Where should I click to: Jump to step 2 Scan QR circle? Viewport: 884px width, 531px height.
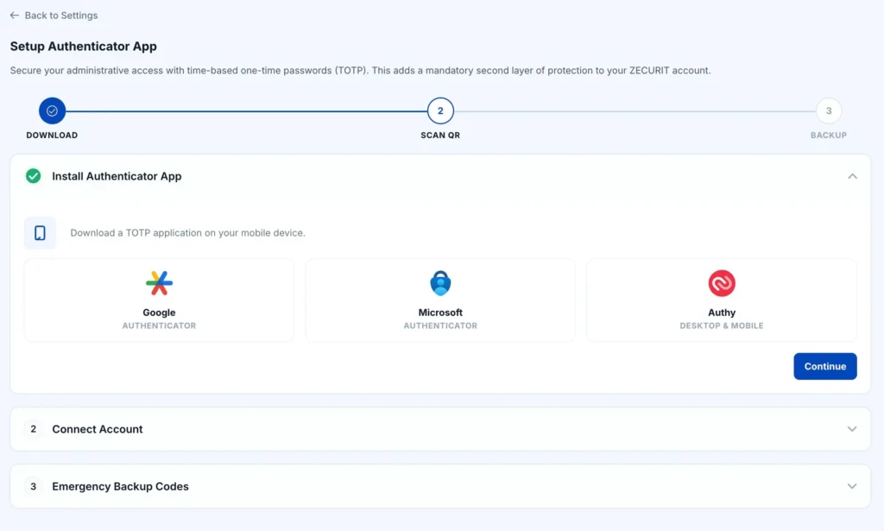pos(440,111)
